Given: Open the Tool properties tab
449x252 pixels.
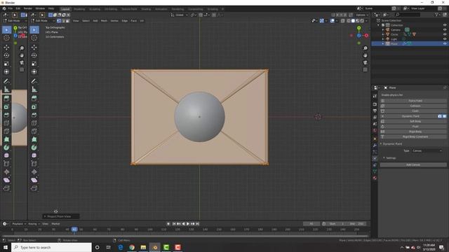Looking at the screenshot, I should (x=375, y=97).
